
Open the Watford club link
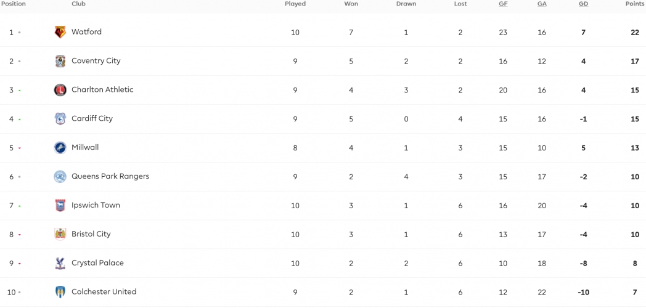86,31
